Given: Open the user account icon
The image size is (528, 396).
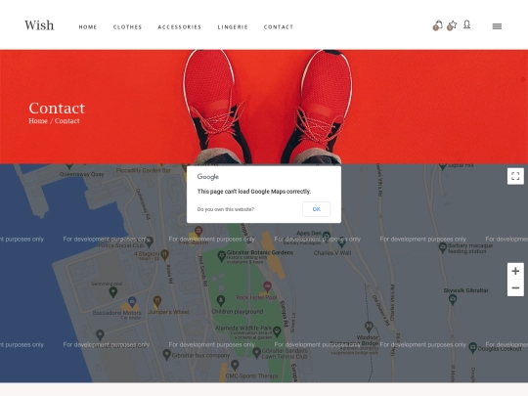Looking at the screenshot, I should (466, 24).
